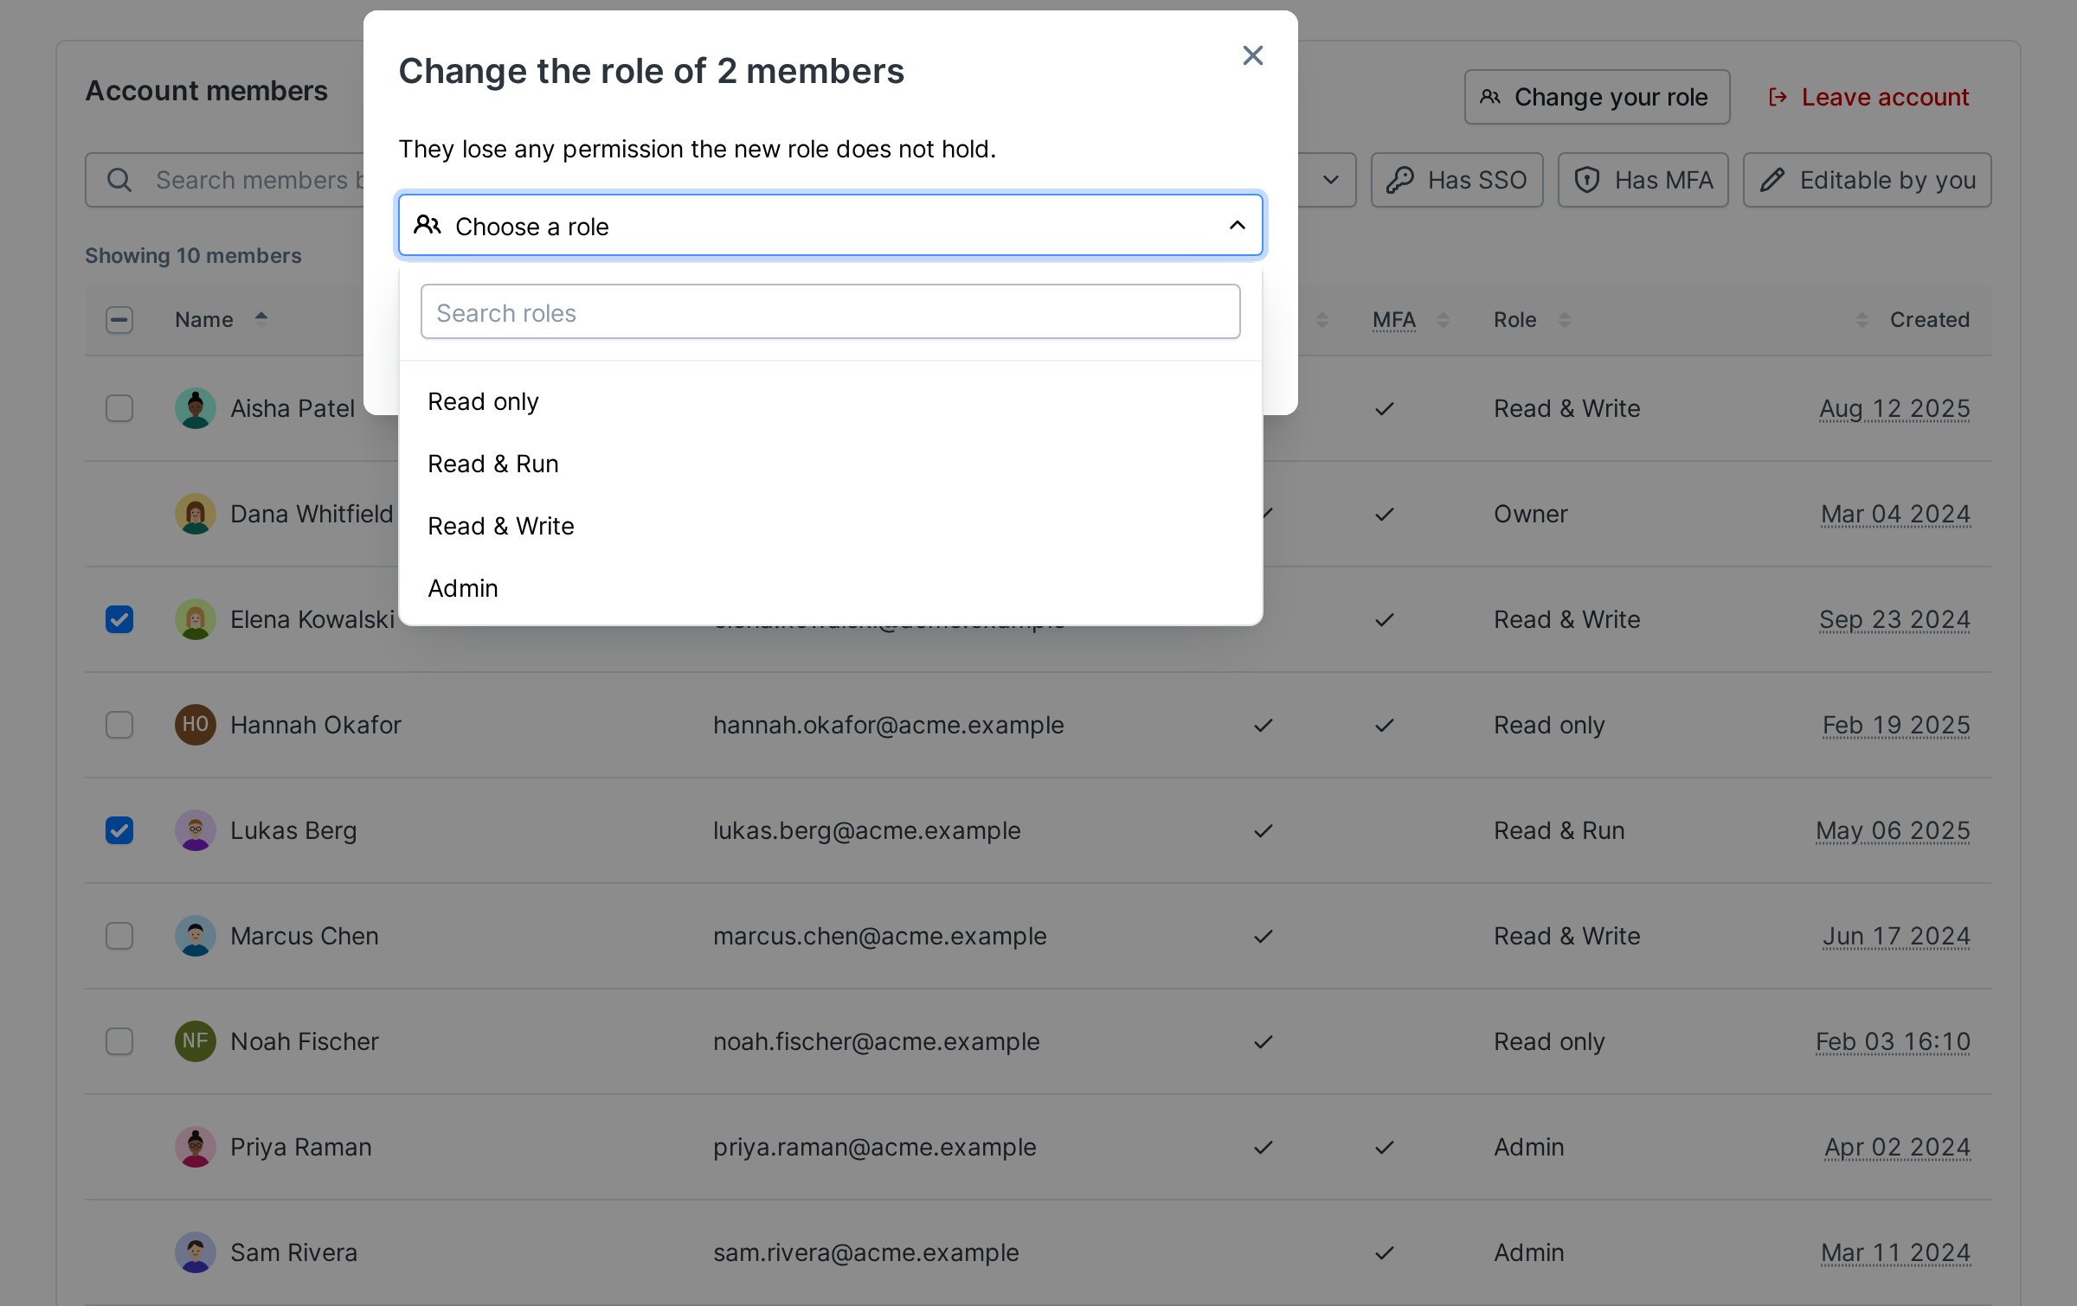This screenshot has width=2077, height=1306.
Task: Sort by the Role column arrows
Action: [1565, 320]
